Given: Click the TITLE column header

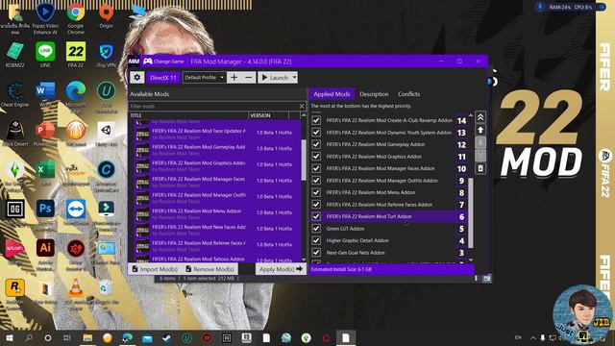Looking at the screenshot, I should pos(188,115).
